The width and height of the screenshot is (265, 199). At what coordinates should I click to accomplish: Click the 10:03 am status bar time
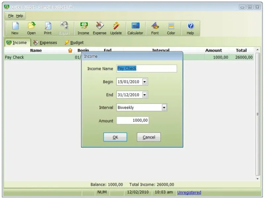click(x=164, y=192)
